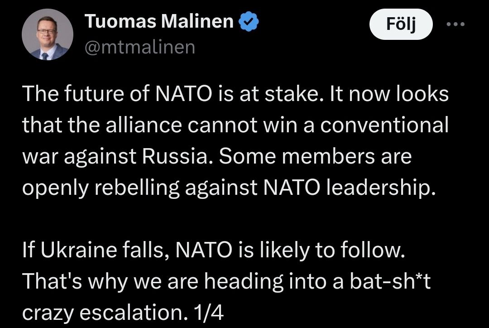Select the line beginning "that the alliance cannot win"
The image size is (489, 328).
tap(235, 125)
